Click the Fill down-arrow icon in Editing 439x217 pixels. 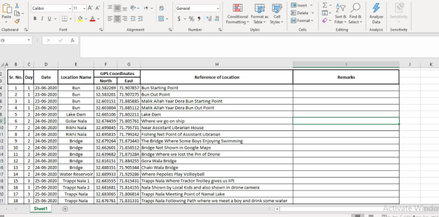tap(325, 13)
